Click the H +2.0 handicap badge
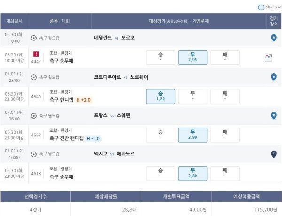 pos(84,100)
